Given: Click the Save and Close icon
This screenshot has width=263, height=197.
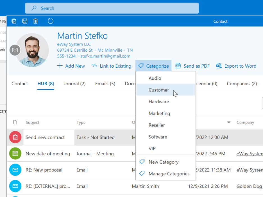Looking at the screenshot, I should (14, 21).
